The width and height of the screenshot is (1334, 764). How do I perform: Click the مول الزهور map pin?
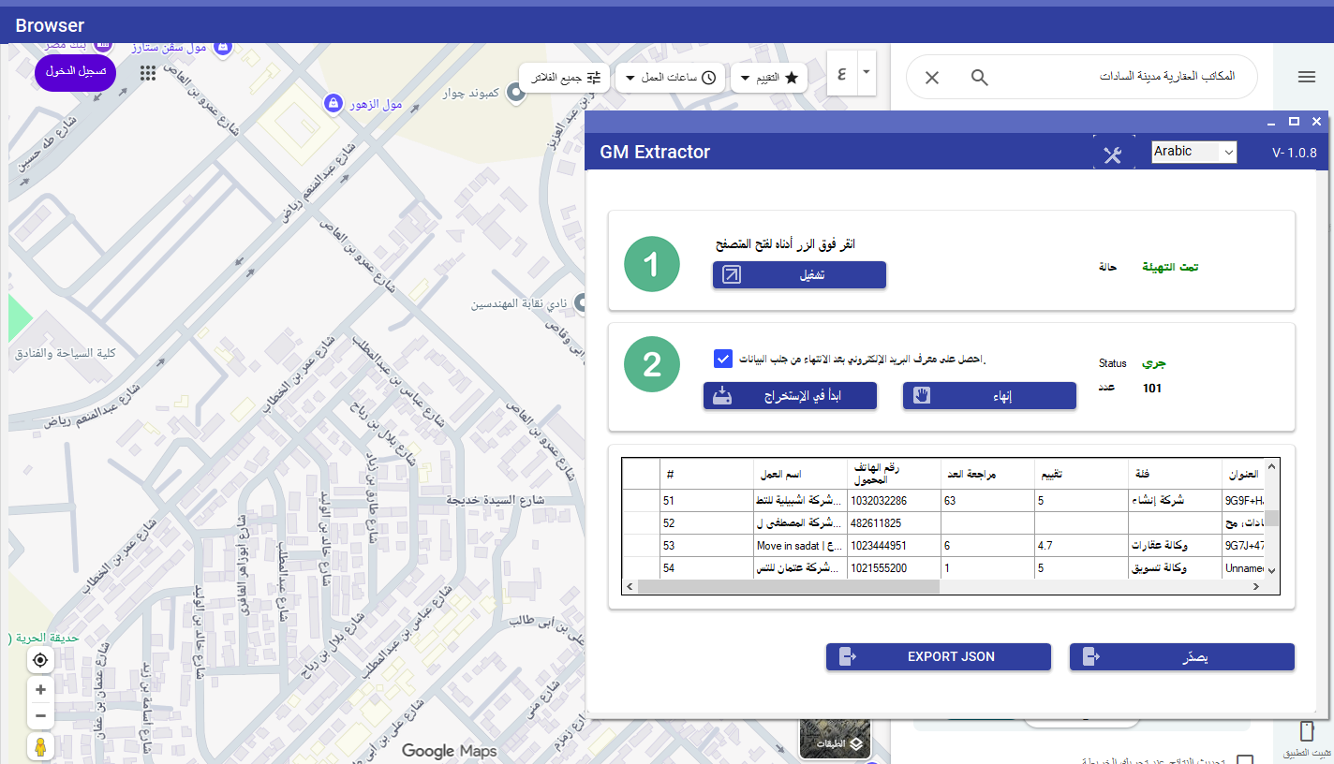(x=332, y=103)
